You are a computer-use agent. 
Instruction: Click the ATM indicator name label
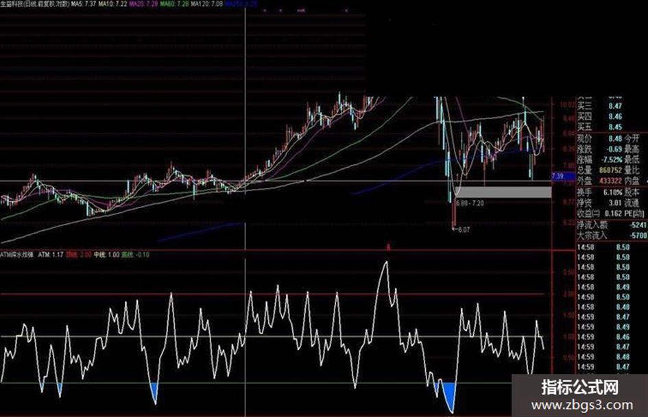pos(17,255)
